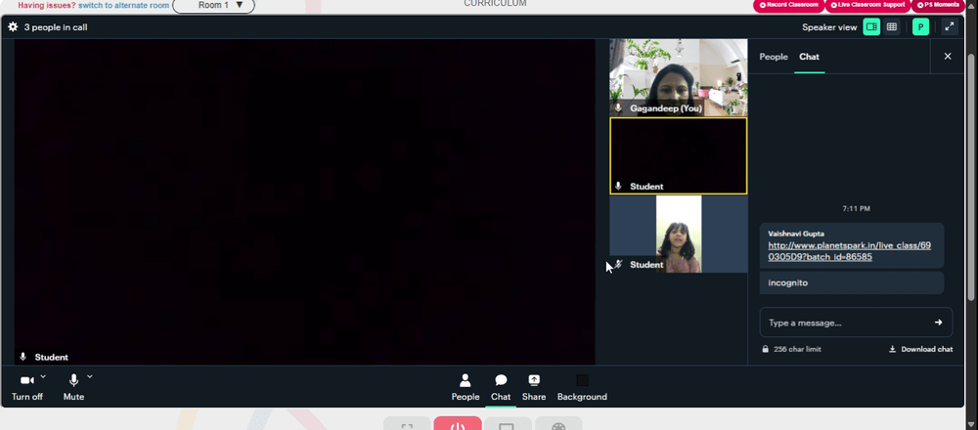
Task: Mute the microphone
Action: pos(73,386)
